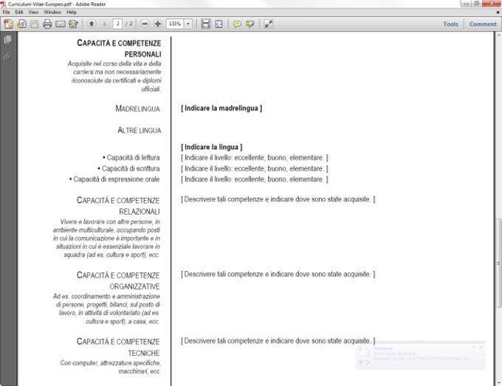Go to next page arrow
The height and width of the screenshot is (386, 502).
click(104, 24)
